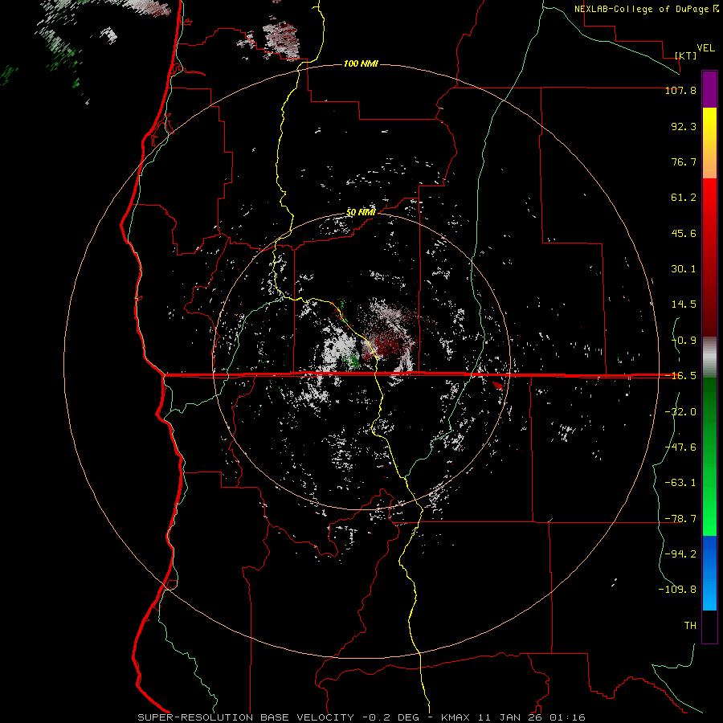Click the 76.7 scale value
Screen dimensions: 723x723
point(684,161)
